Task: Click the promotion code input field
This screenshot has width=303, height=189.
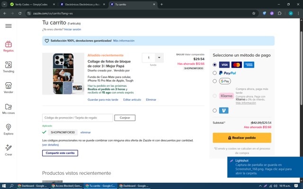Action: [78, 118]
